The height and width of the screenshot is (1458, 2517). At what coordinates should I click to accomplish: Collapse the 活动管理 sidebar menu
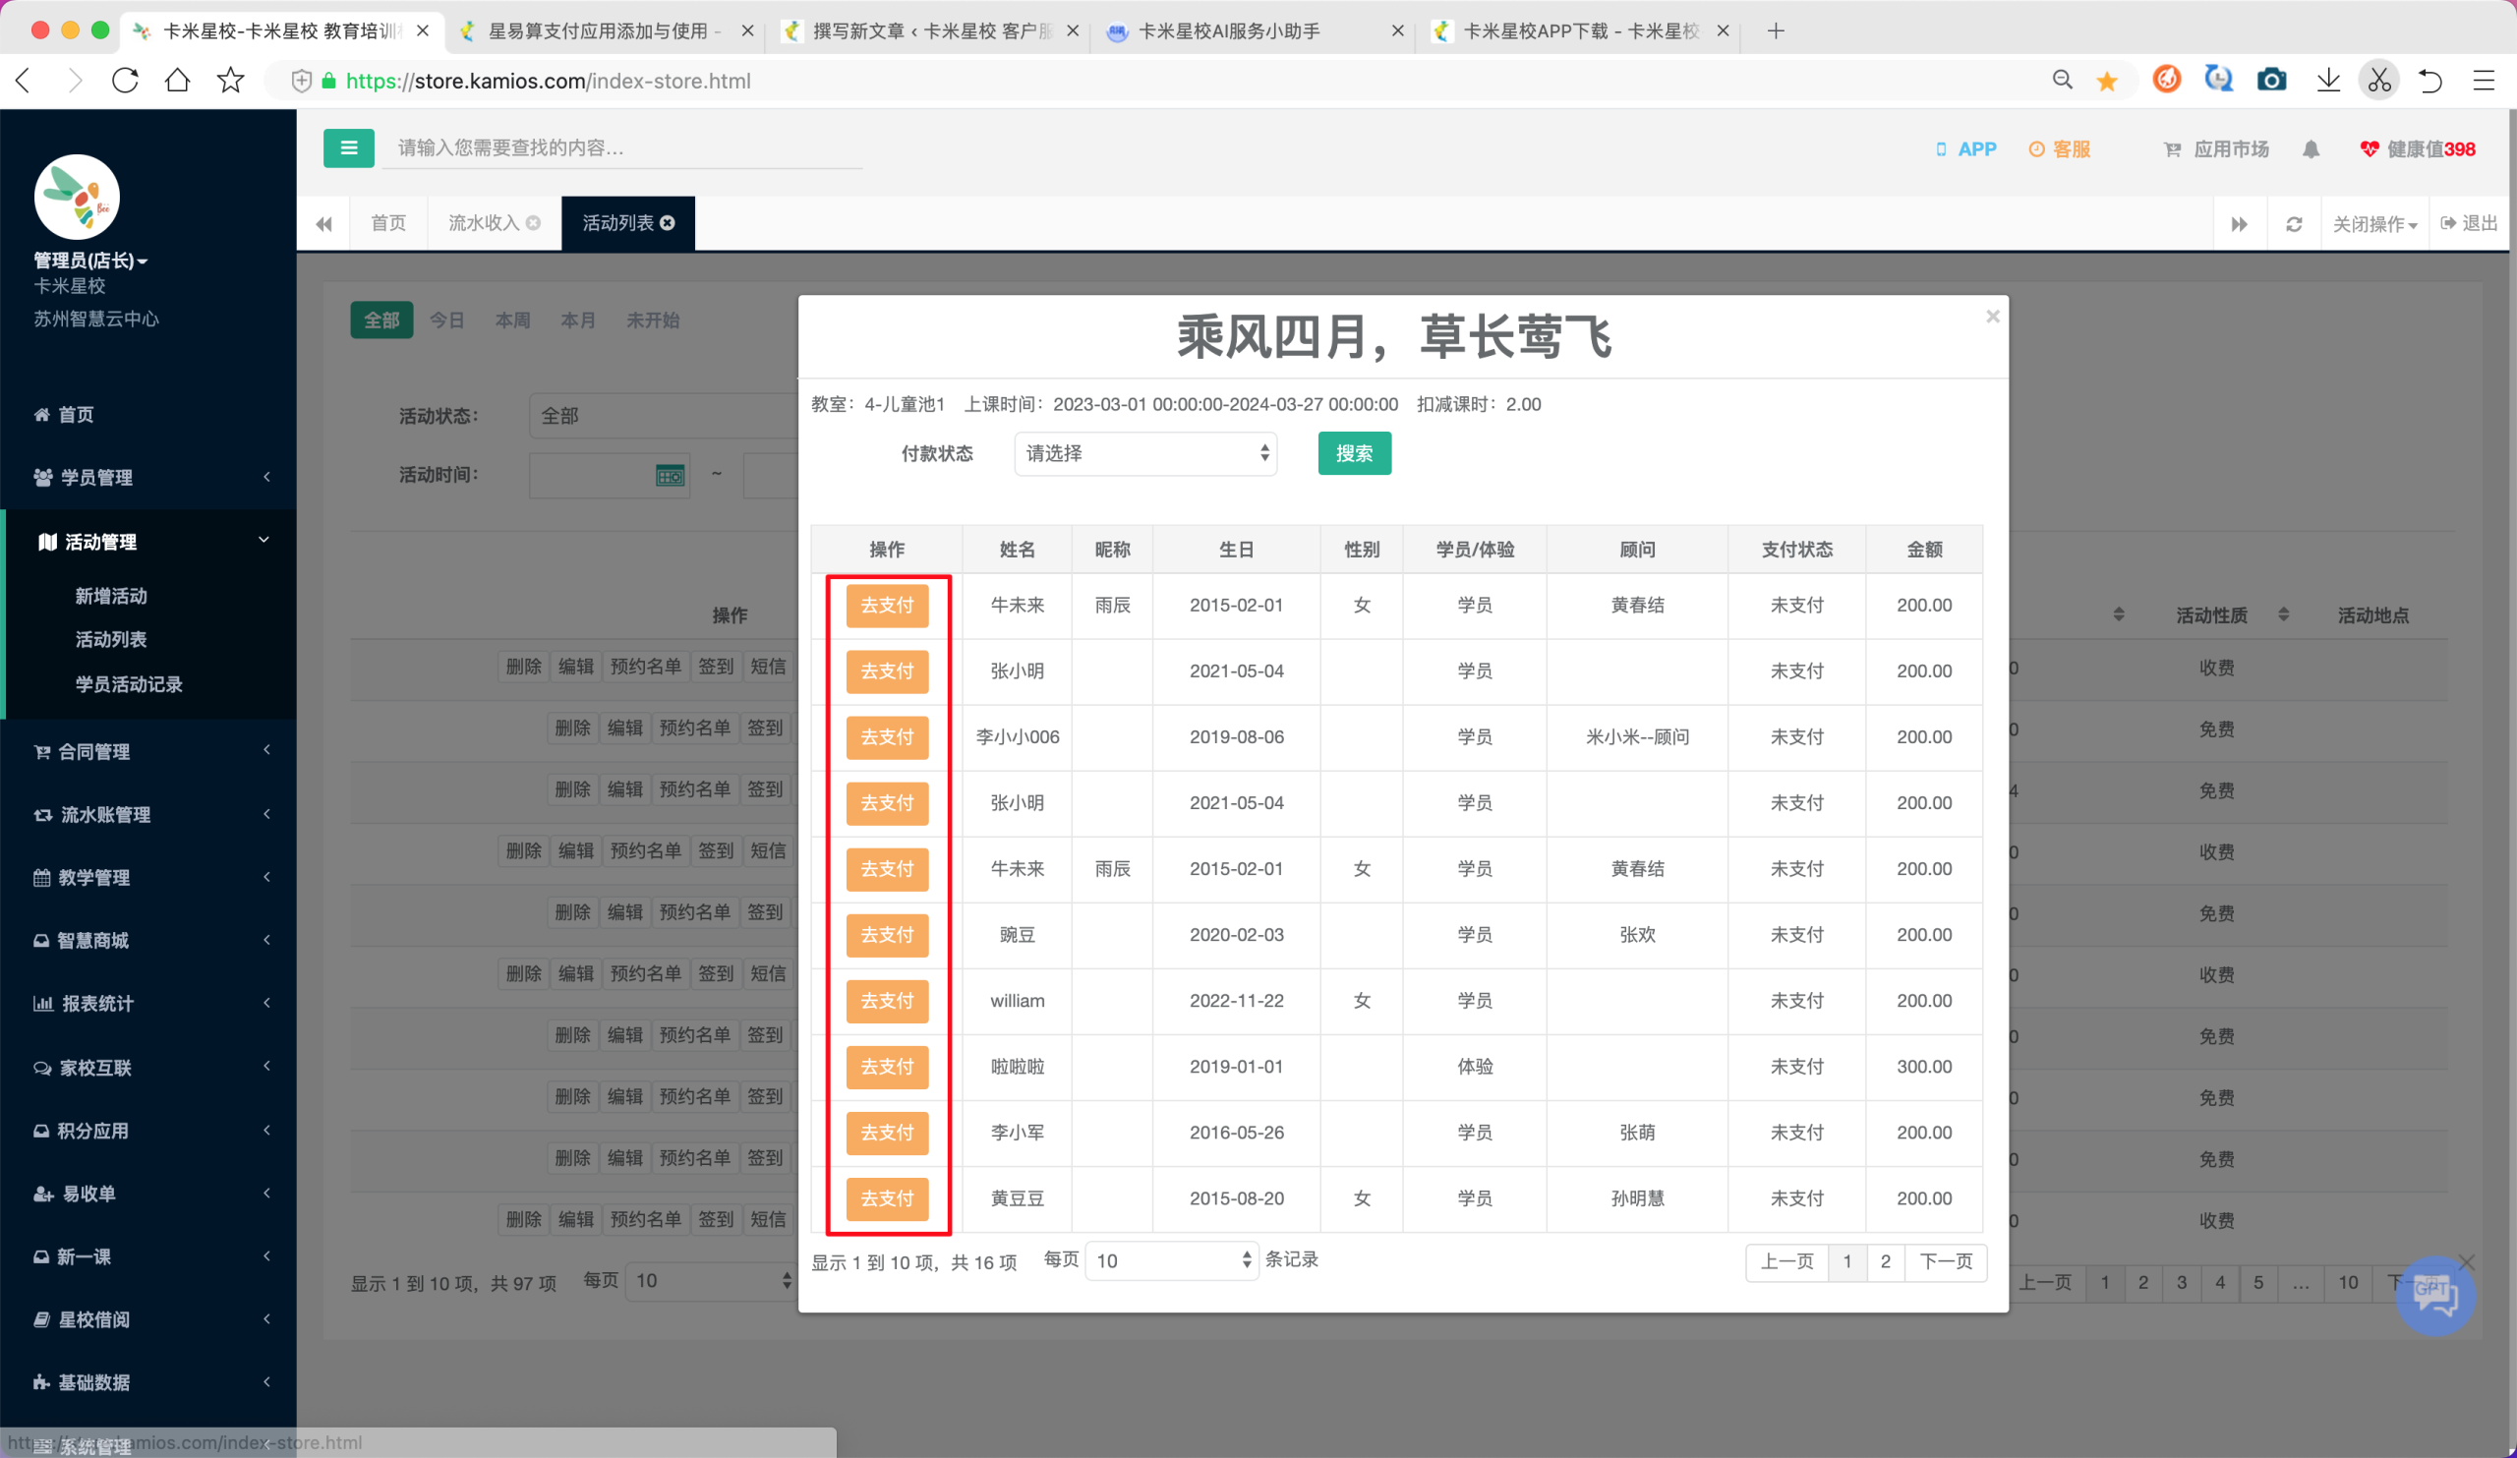(x=148, y=542)
